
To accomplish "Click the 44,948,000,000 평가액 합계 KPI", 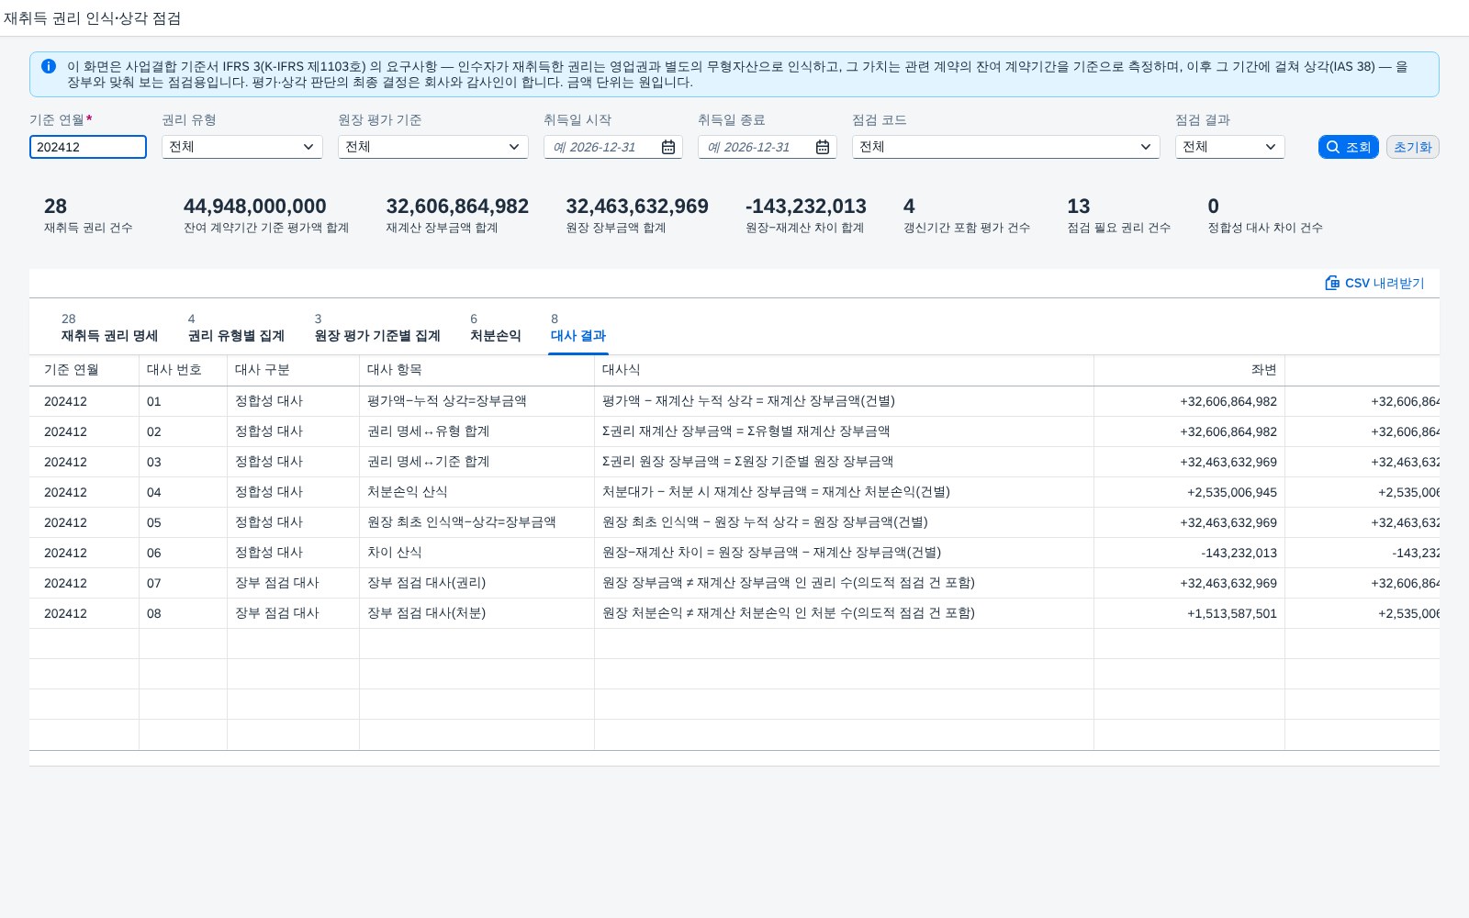I will point(266,216).
